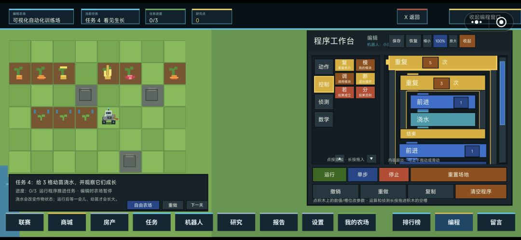The height and width of the screenshot is (240, 521).
Task: Click the 研究点 research points counter
Action: [212, 16]
